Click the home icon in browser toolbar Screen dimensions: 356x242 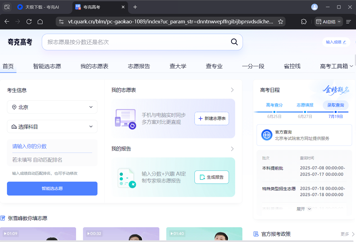tap(40, 21)
